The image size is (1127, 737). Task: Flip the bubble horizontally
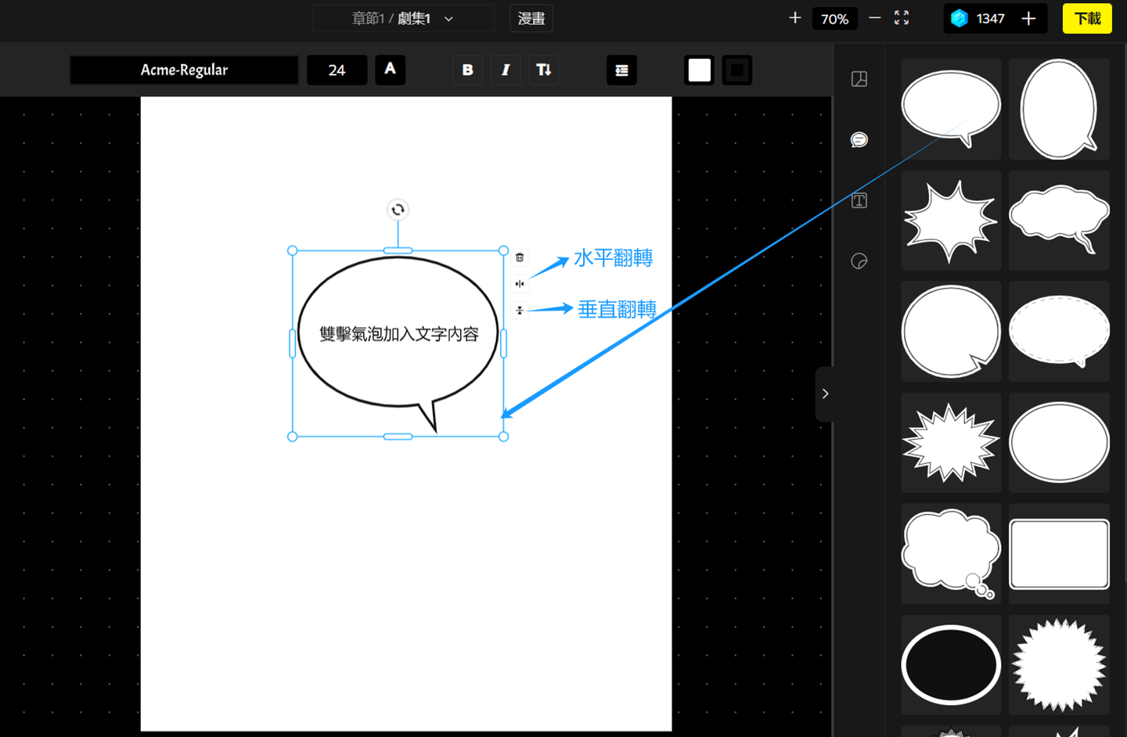point(520,284)
